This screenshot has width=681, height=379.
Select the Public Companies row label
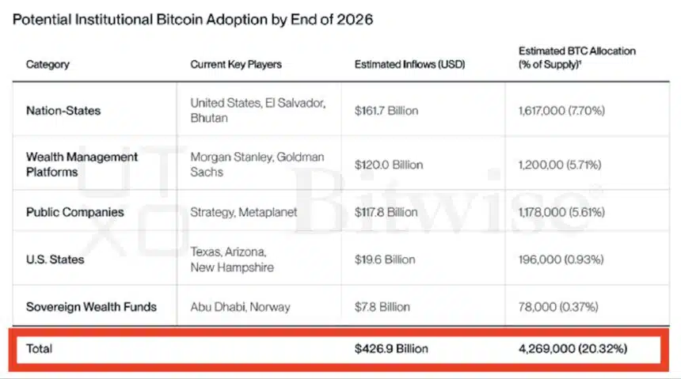(x=75, y=212)
